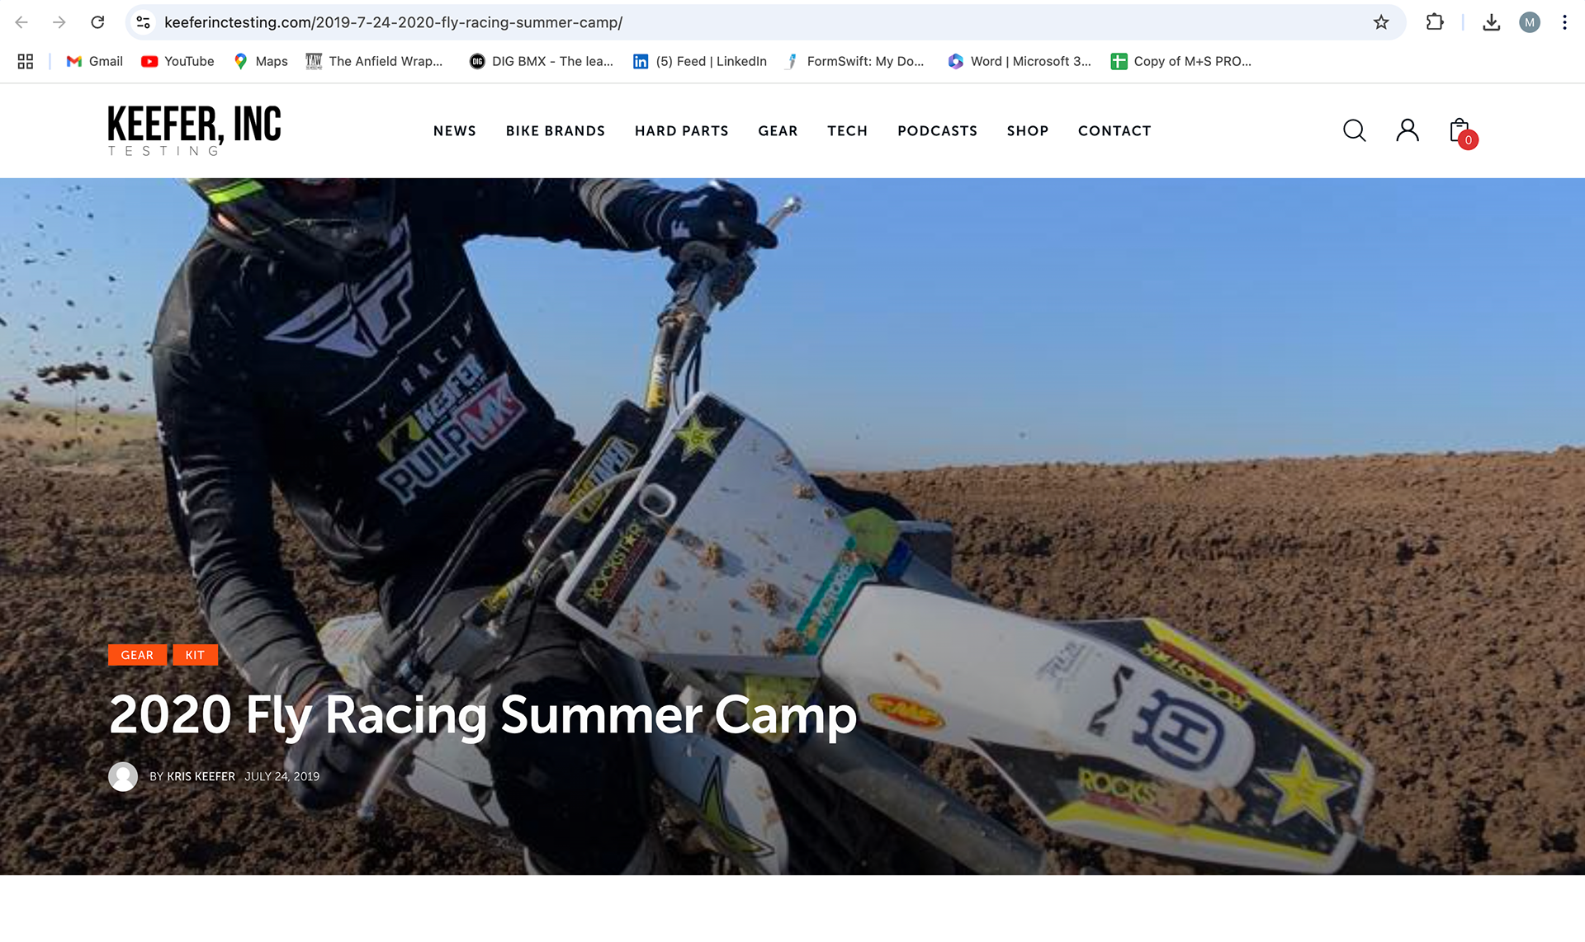The height and width of the screenshot is (942, 1585).
Task: Click the KIT category tag
Action: click(x=195, y=655)
